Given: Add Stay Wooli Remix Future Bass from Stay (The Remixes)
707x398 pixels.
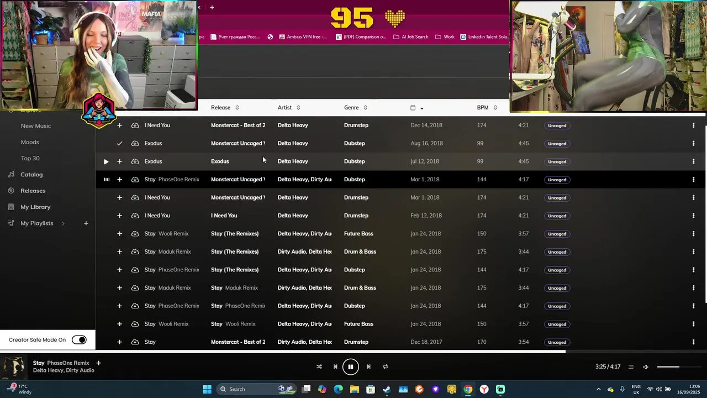Looking at the screenshot, I should (119, 234).
